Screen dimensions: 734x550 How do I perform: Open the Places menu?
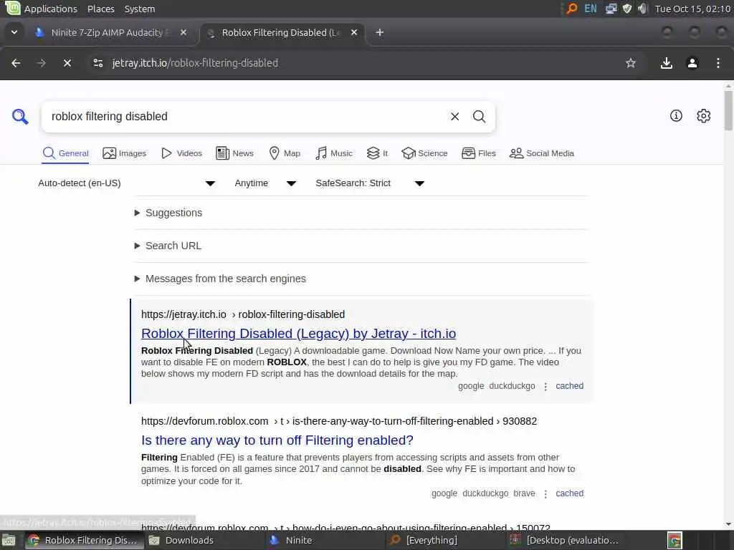point(100,9)
